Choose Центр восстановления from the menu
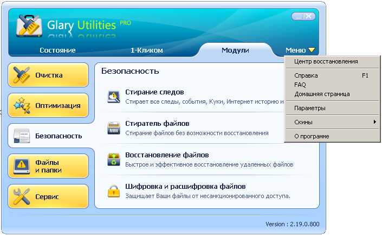This screenshot has width=382, height=236. (x=332, y=61)
